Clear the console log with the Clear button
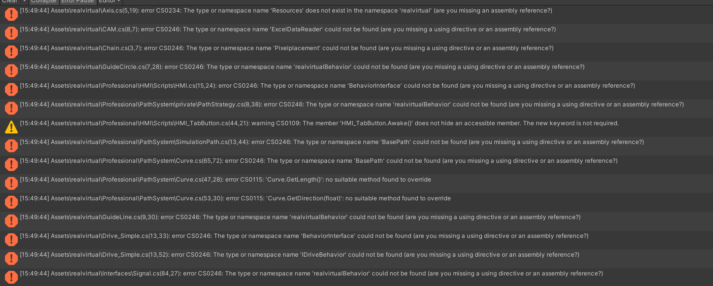 pos(10,2)
